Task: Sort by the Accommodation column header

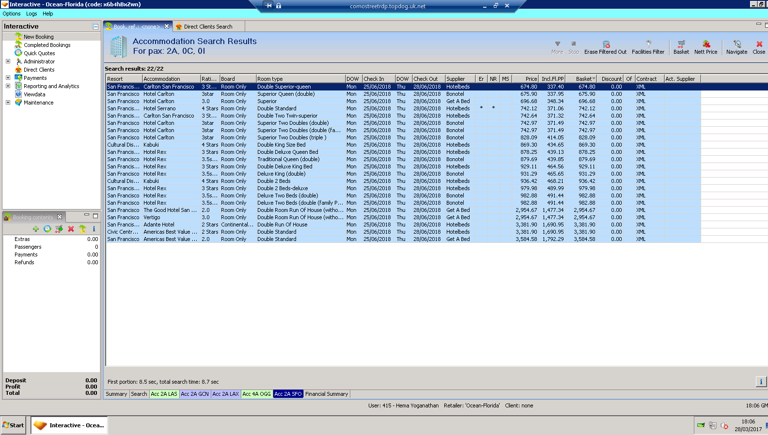Action: [x=172, y=79]
